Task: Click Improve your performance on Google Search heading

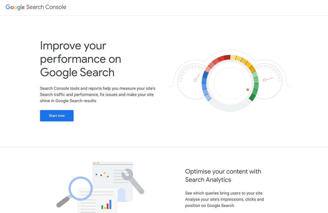Action: point(80,59)
